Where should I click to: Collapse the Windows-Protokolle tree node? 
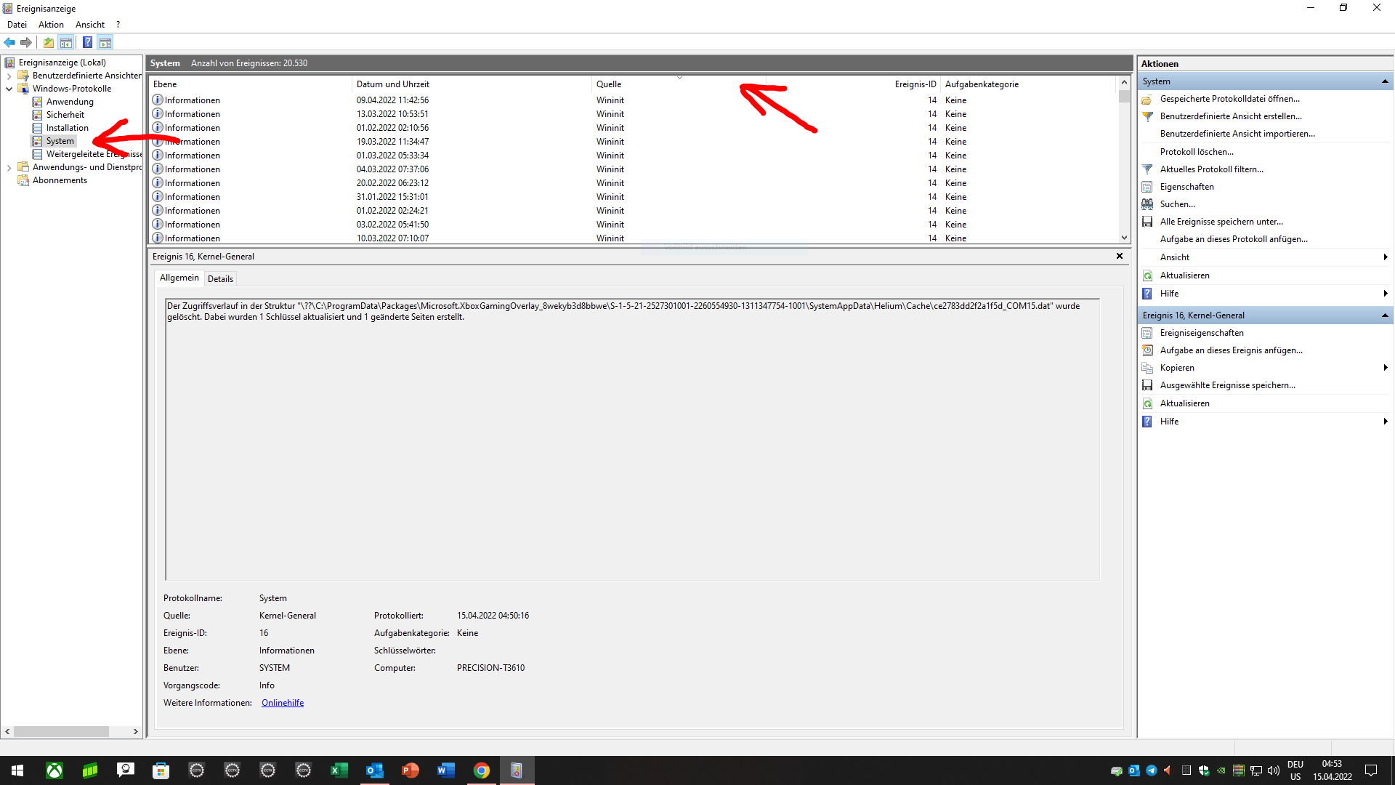tap(9, 89)
